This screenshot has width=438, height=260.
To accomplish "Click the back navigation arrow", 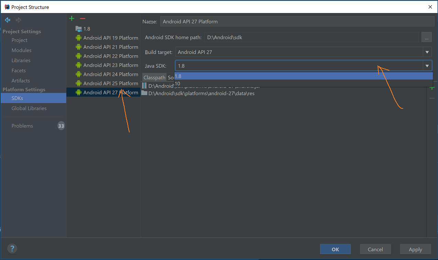I will (x=7, y=20).
